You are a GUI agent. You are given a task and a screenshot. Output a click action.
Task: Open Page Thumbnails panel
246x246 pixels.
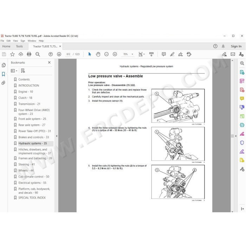pyautogui.click(x=4, y=65)
